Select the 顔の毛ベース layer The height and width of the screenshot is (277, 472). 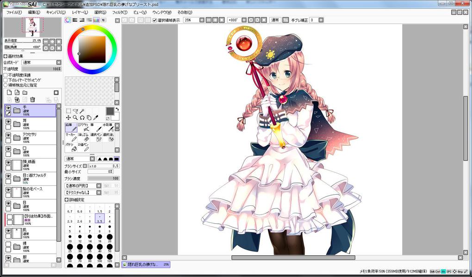pyautogui.click(x=31, y=192)
